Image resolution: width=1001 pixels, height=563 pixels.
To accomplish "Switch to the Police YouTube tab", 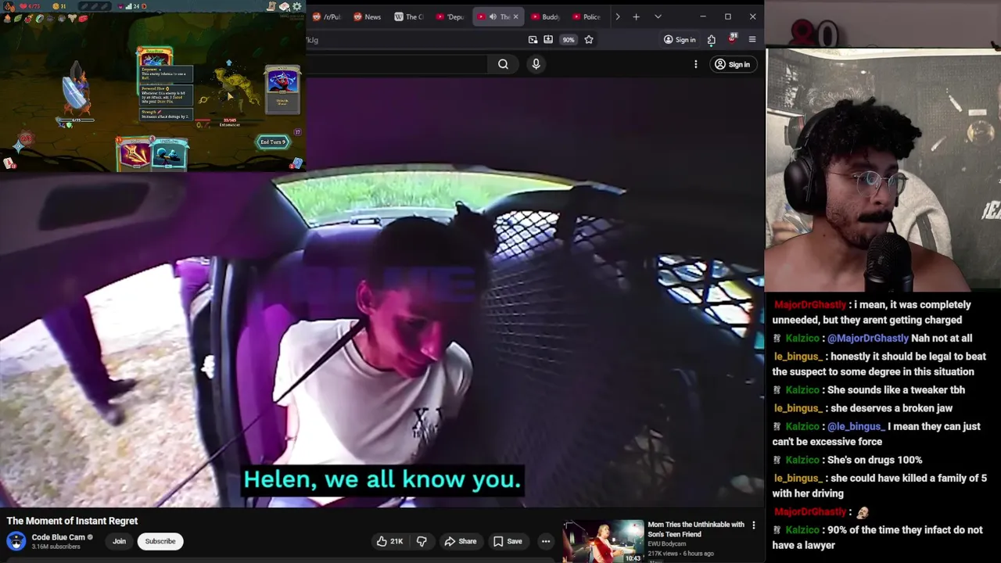I will pos(587,16).
